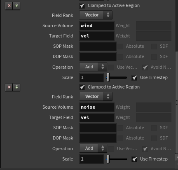Insert entry before noise source block

click(x=16, y=87)
